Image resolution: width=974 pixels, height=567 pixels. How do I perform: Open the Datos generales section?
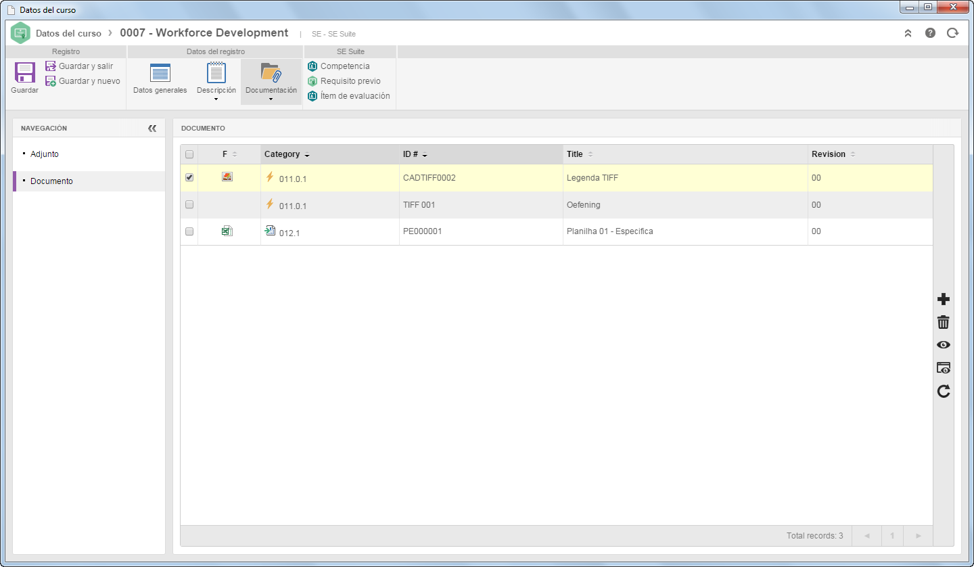click(160, 79)
